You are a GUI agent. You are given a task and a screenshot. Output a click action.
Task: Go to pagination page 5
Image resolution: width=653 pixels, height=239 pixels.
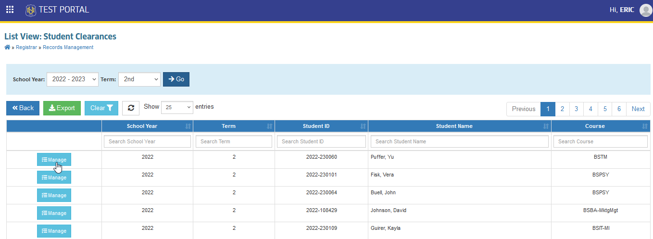click(605, 109)
